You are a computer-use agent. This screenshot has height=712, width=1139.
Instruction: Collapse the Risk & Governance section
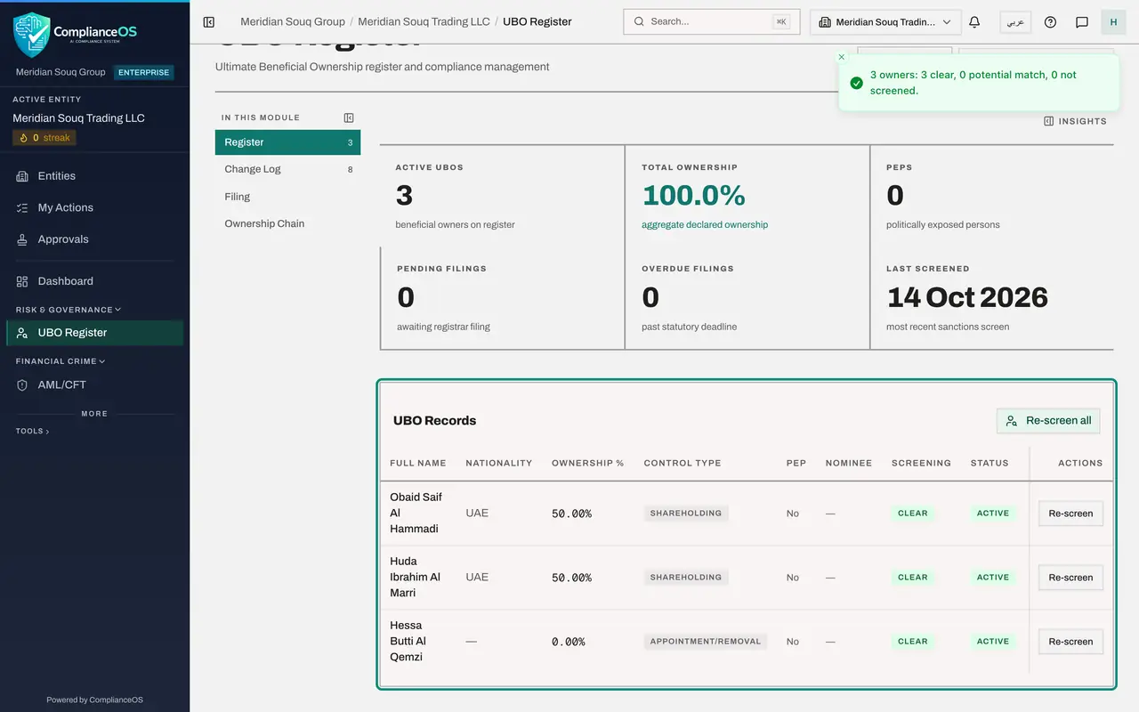[x=69, y=310]
